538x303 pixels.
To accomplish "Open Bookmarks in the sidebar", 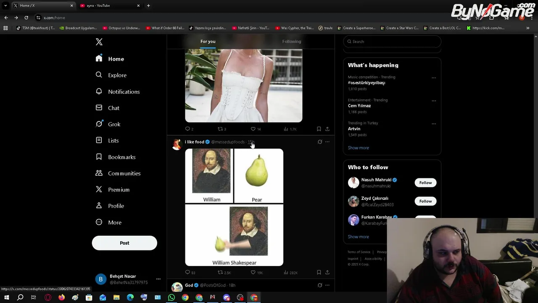I will (x=115, y=157).
